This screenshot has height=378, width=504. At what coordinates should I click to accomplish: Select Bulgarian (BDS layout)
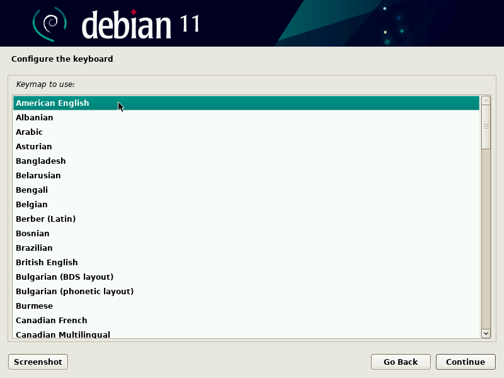64,277
